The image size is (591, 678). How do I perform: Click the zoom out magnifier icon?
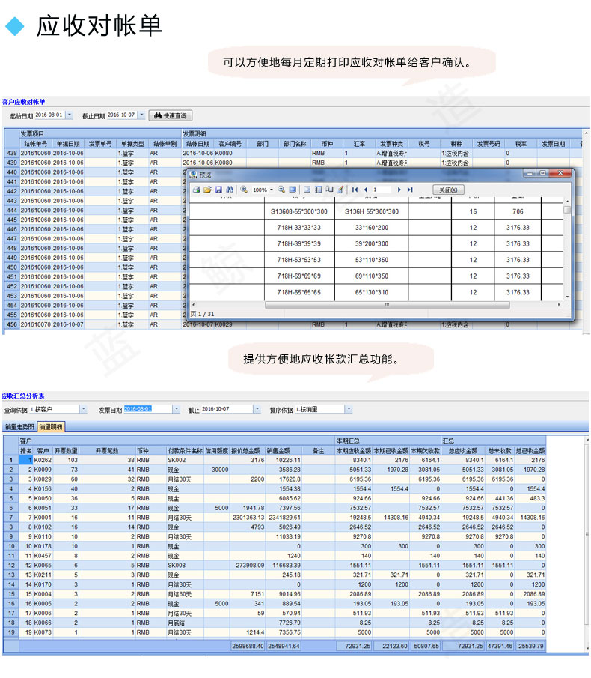281,190
